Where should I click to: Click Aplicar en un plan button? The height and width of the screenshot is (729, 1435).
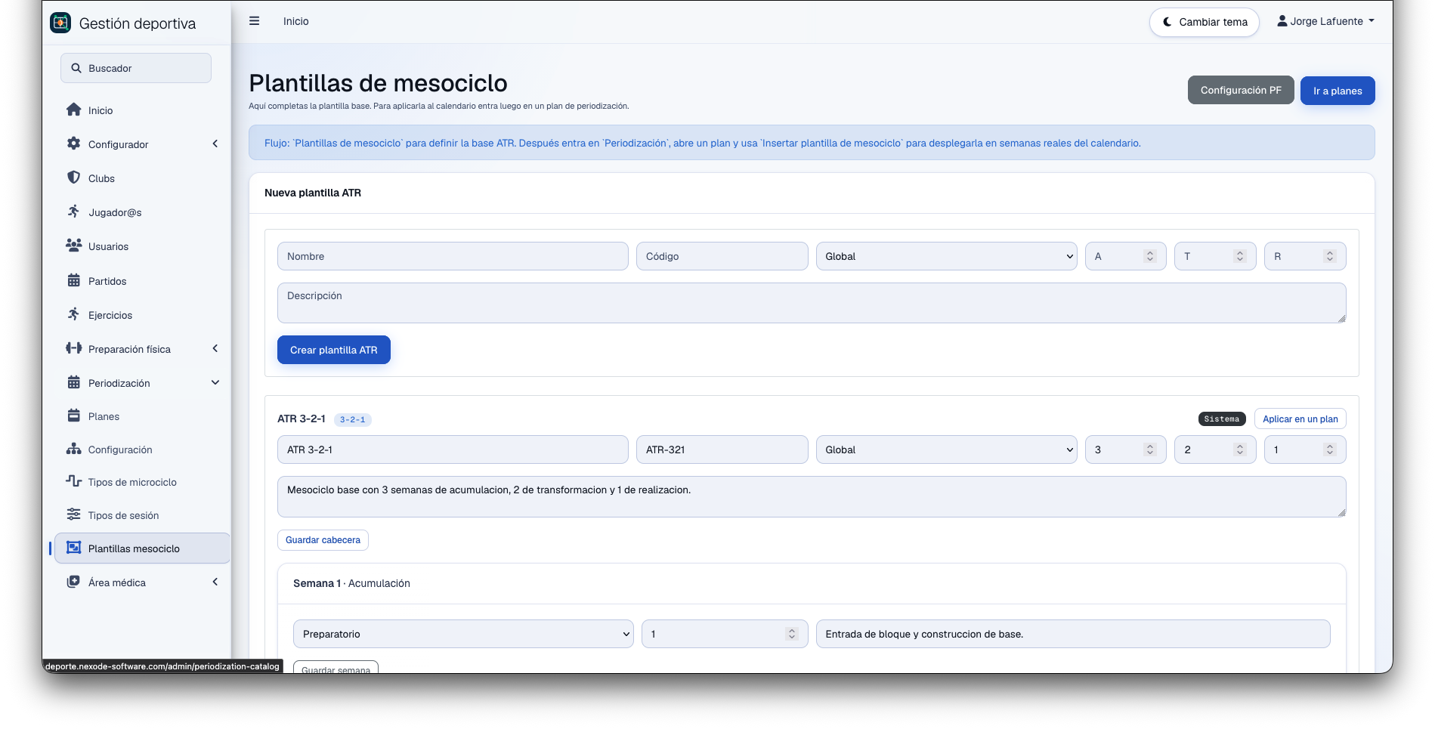click(1300, 419)
